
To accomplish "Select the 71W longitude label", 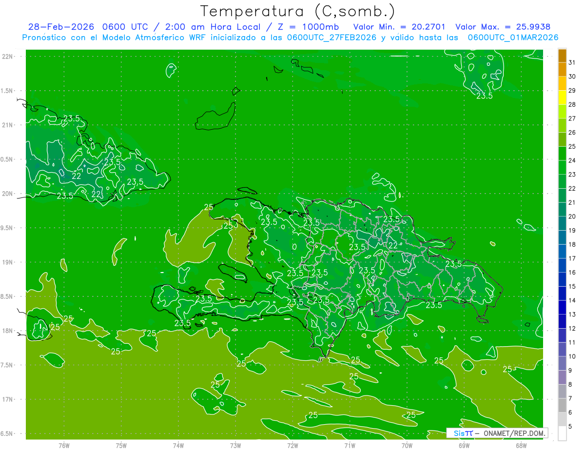I will [x=350, y=445].
